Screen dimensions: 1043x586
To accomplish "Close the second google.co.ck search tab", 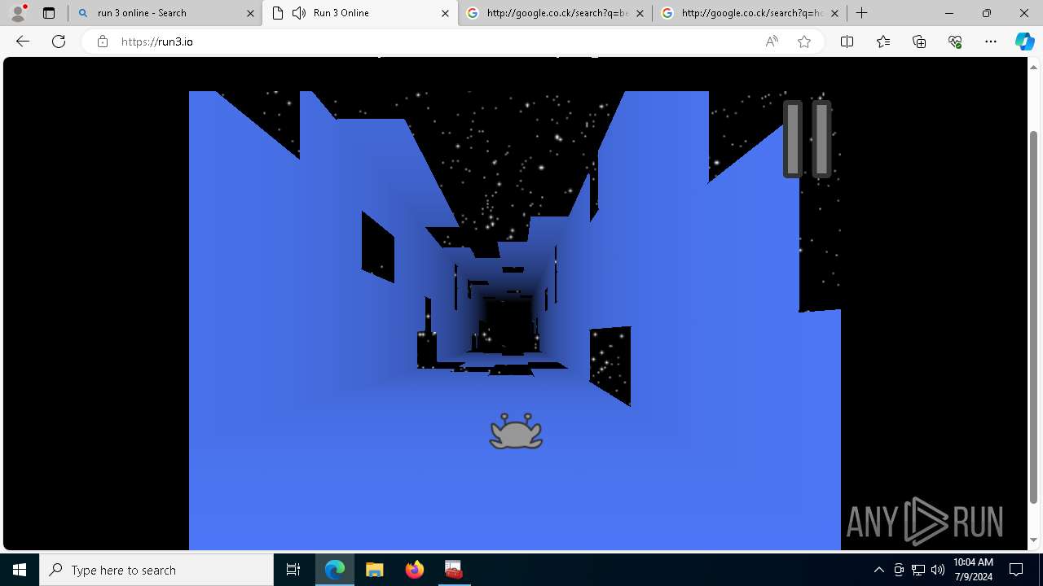I will [834, 13].
